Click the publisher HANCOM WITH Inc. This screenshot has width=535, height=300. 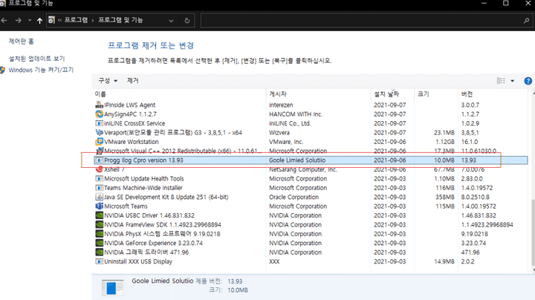(x=296, y=114)
